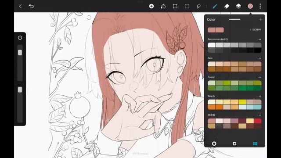Pick the white swatch in Recommended Colors

pyautogui.click(x=212, y=45)
